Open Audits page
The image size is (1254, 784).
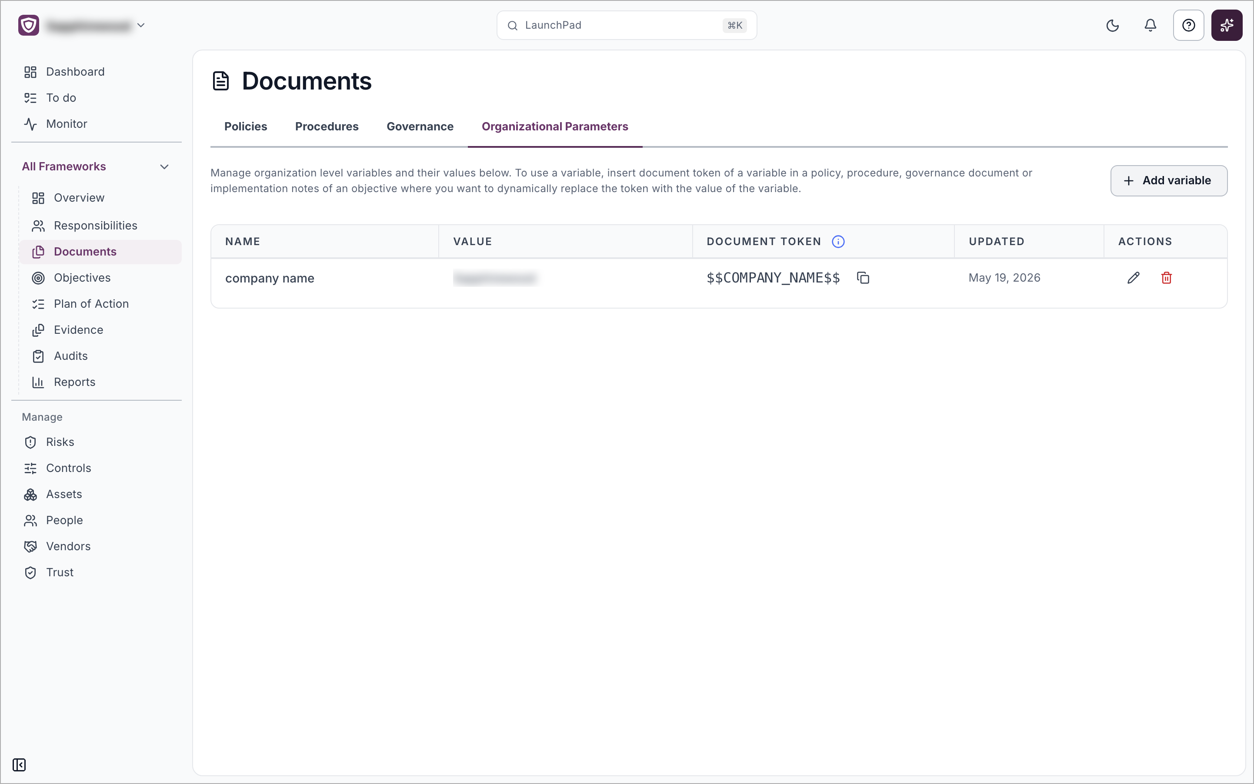point(100,355)
